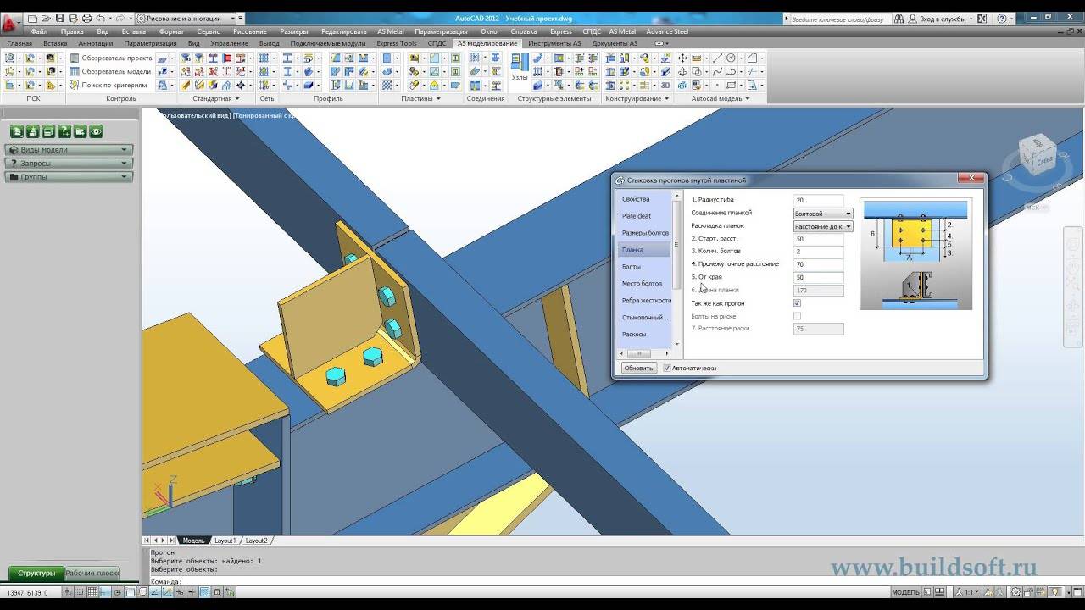Open 'Обозреватель проекта' project browser
The height and width of the screenshot is (610, 1085).
point(111,58)
